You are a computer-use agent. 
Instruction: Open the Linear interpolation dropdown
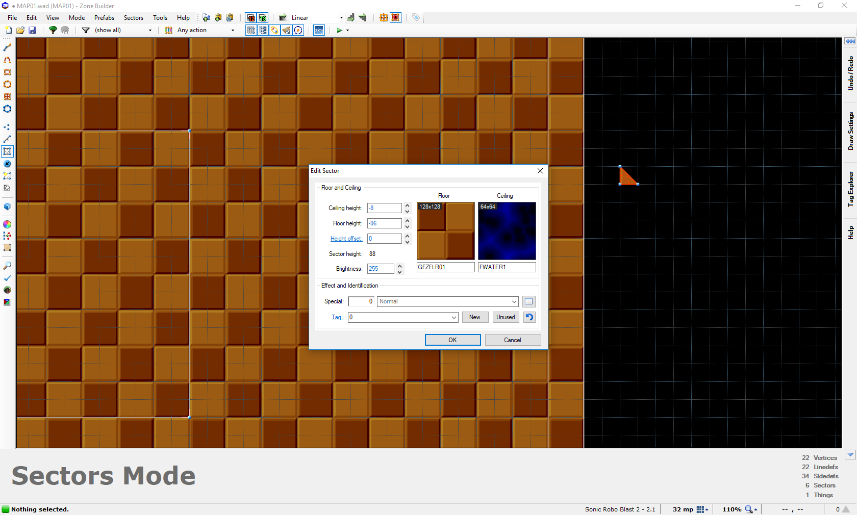341,18
